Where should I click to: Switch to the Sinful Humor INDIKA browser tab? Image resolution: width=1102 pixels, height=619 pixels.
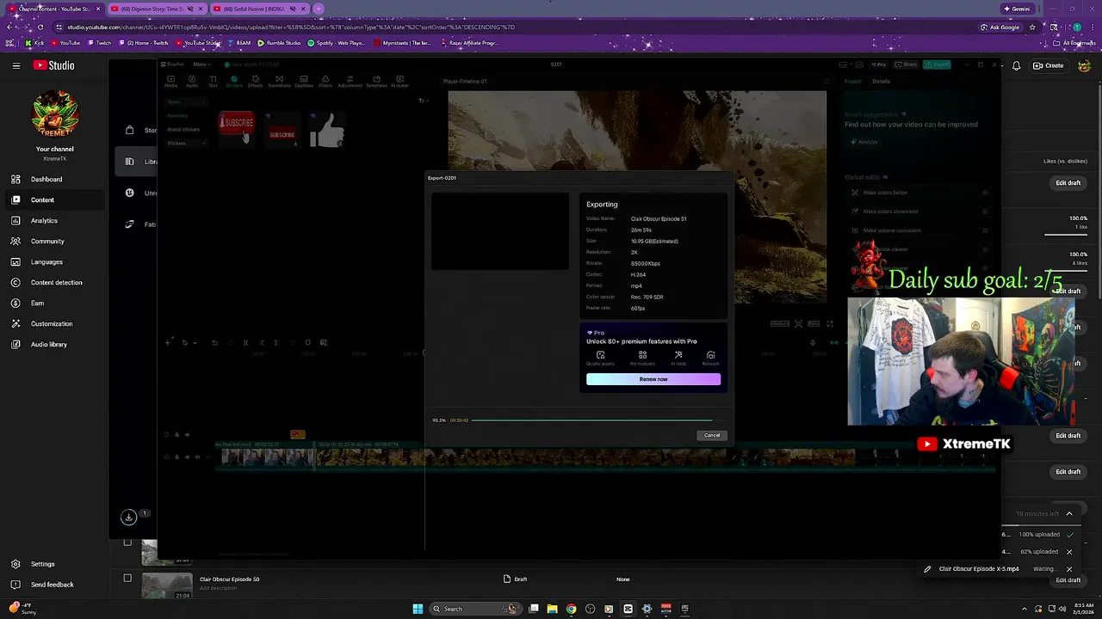pos(259,9)
